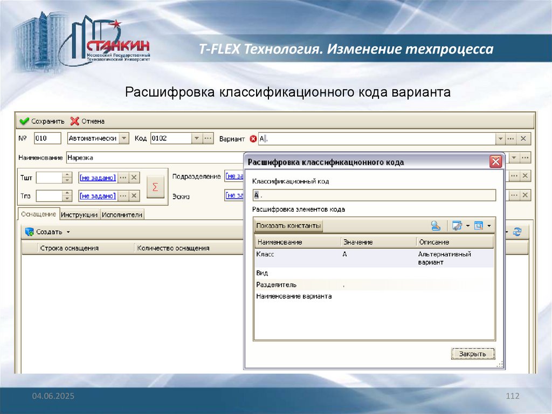This screenshot has width=552, height=414.
Task: Click X clear button at Подразделение row end
Action: pyautogui.click(x=525, y=175)
